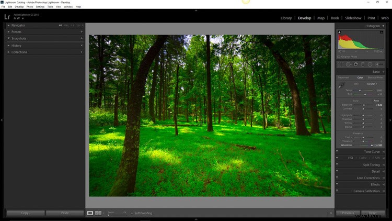Add a new collection with plus icon

tap(82, 52)
